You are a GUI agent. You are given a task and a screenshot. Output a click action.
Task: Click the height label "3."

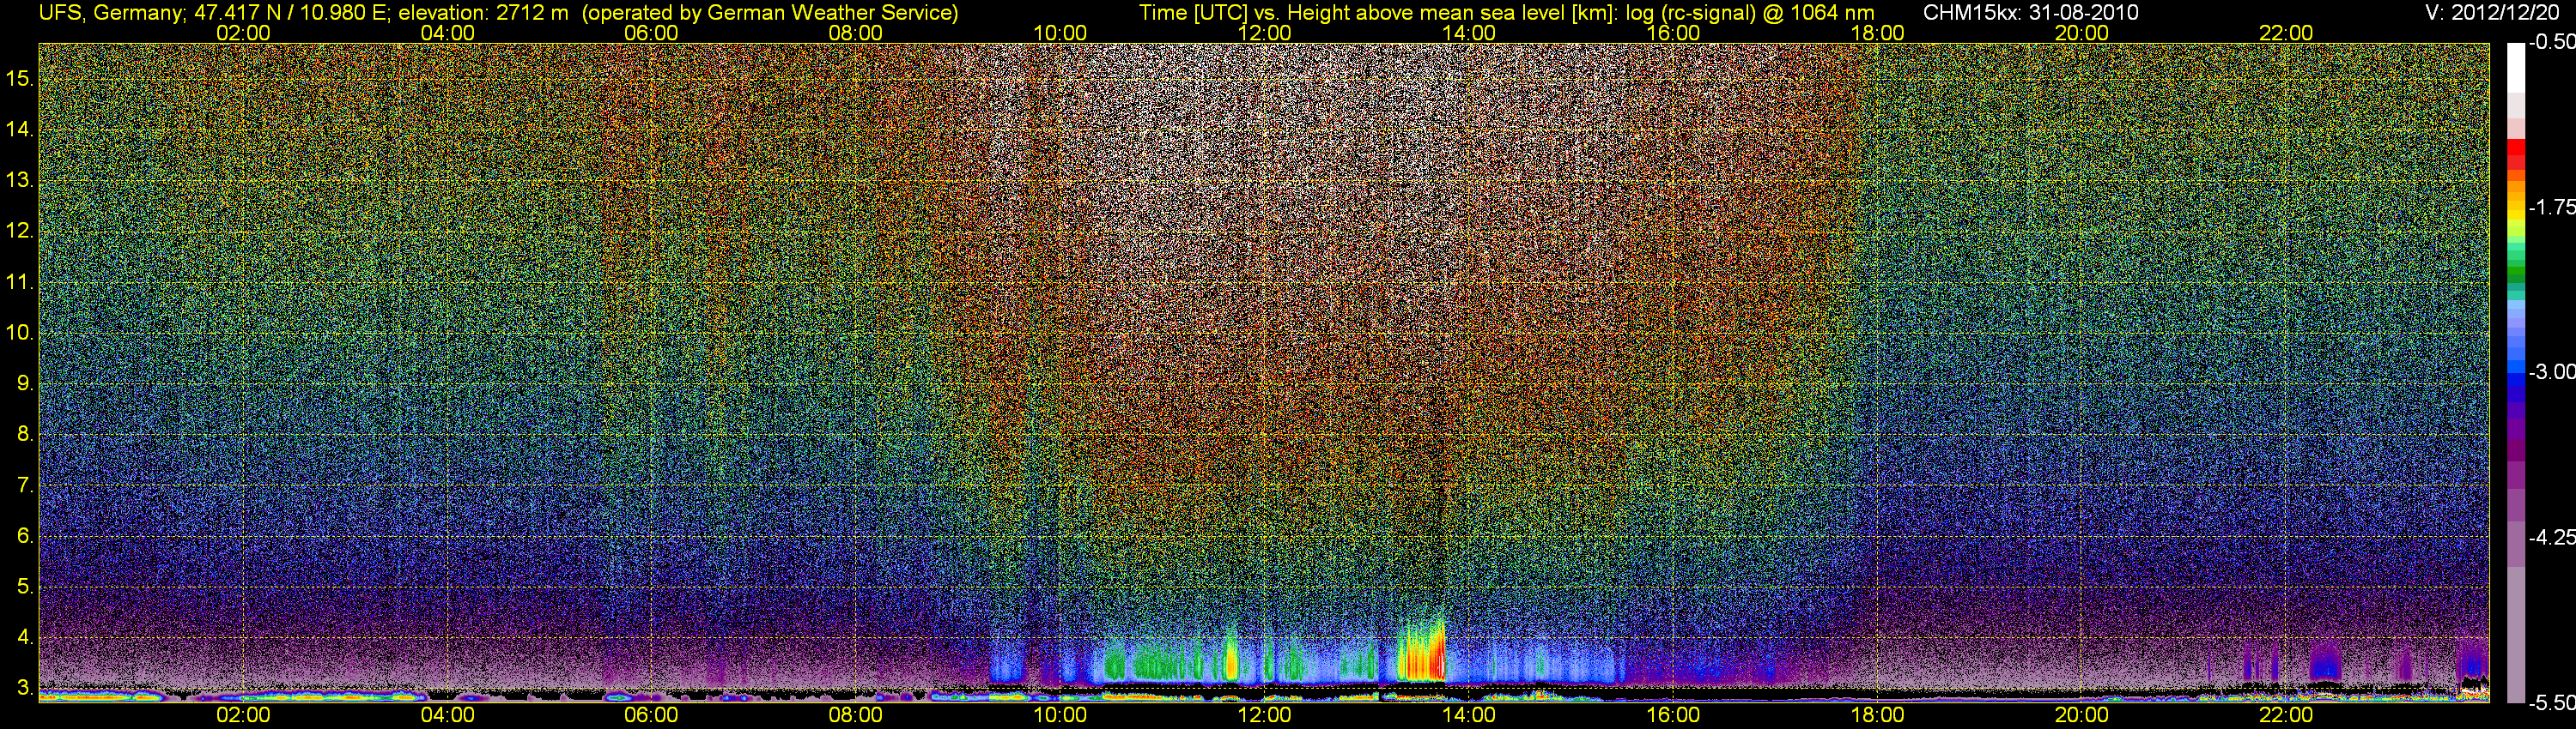tap(26, 689)
